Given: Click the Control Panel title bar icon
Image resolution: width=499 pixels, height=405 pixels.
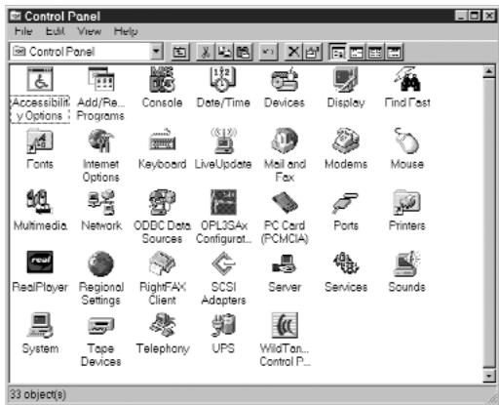Looking at the screenshot, I should [x=16, y=16].
